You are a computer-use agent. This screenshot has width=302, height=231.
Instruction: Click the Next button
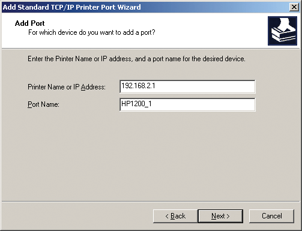[220, 216]
